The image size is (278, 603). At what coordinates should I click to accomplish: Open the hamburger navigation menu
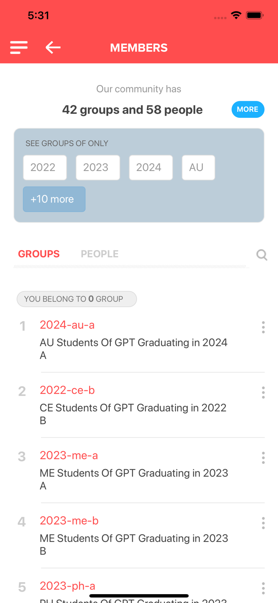pyautogui.click(x=18, y=47)
